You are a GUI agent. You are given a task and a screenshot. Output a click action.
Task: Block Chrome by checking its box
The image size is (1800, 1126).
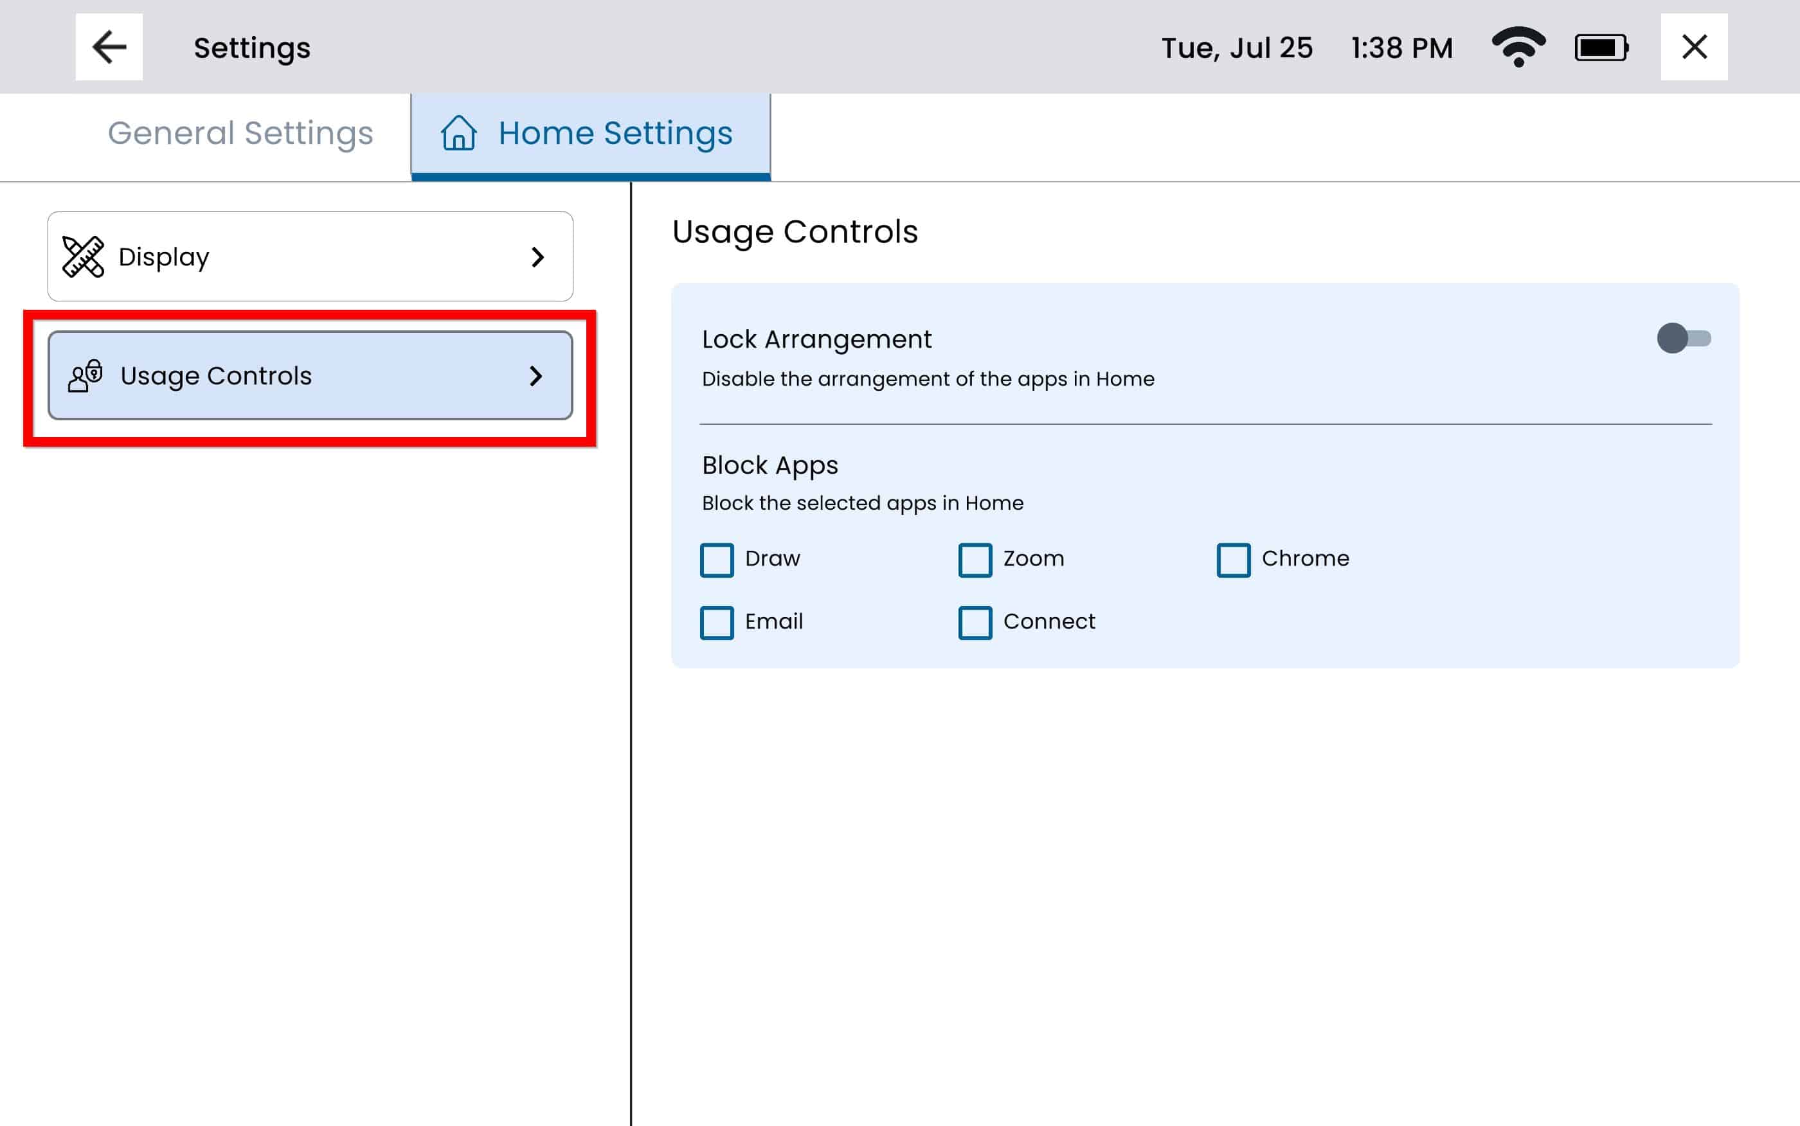(1233, 560)
